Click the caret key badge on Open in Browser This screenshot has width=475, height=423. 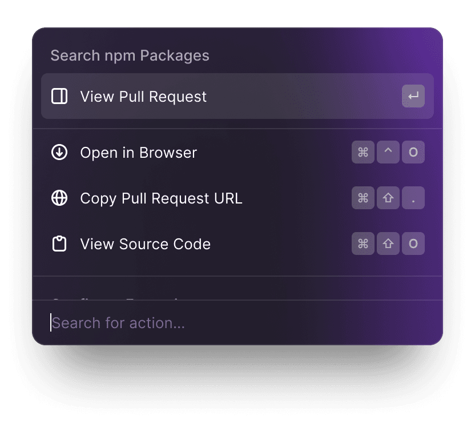[x=388, y=152]
